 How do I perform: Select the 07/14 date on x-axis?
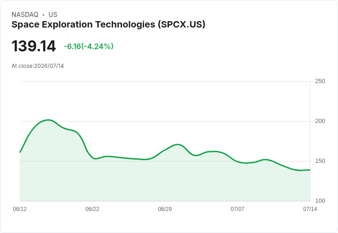(310, 209)
